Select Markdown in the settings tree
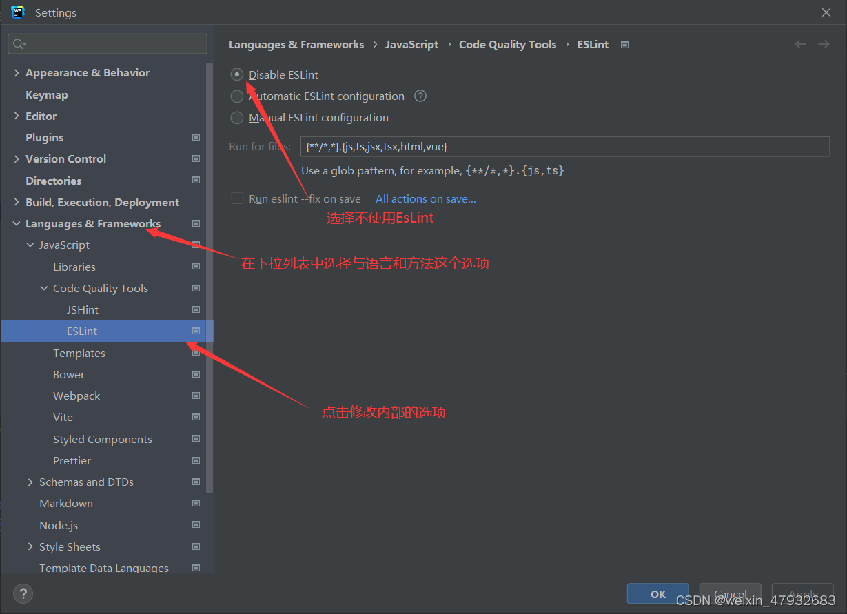The width and height of the screenshot is (847, 614). [x=66, y=503]
